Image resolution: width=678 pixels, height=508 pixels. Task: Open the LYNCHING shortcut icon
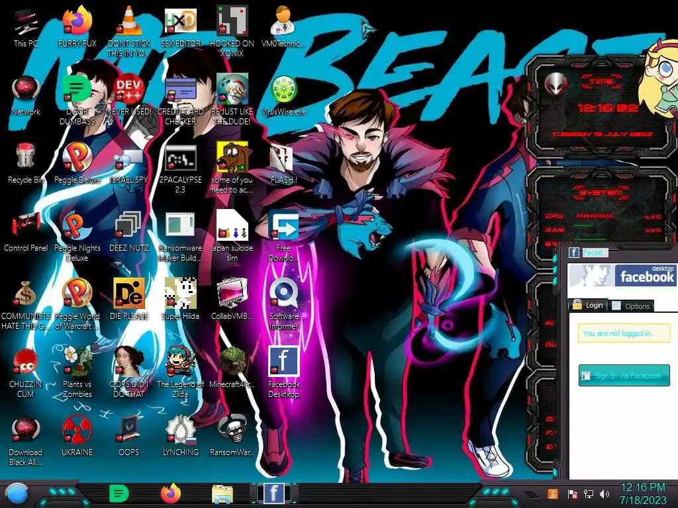tap(180, 429)
